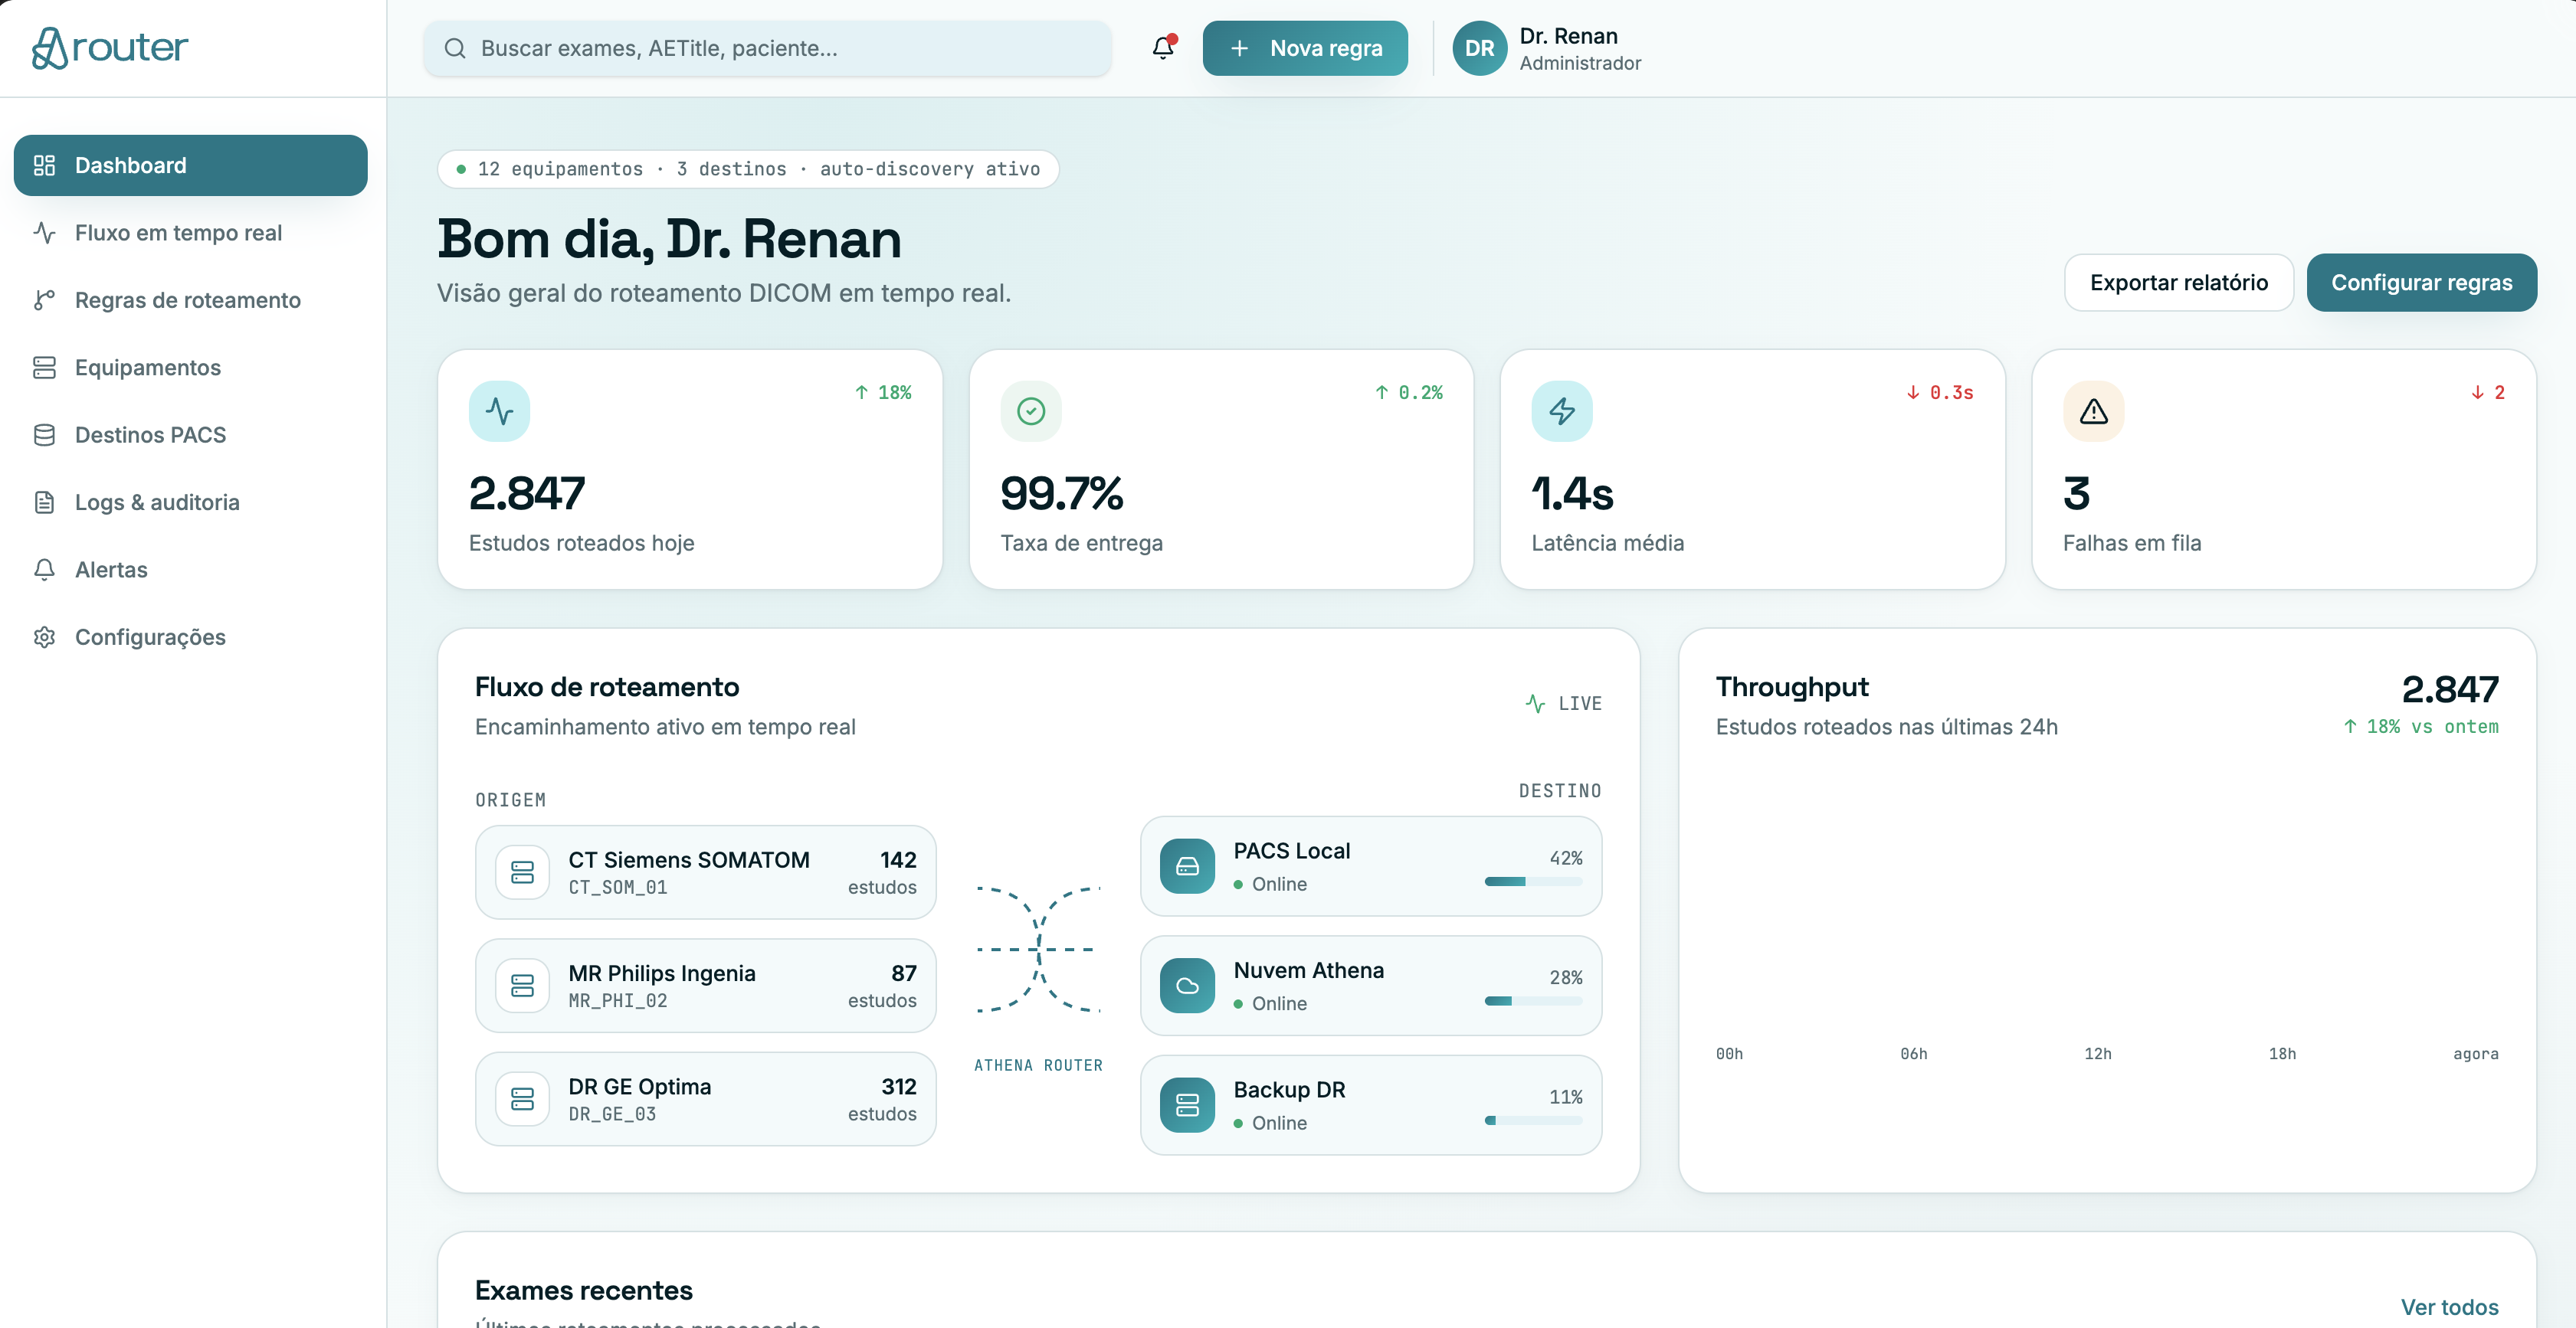Click the Backup DR 11% progress bar
This screenshot has width=2576, height=1328.
click(1533, 1120)
